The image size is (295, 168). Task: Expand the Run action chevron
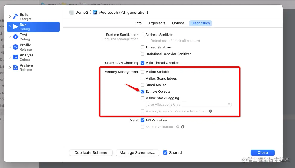(10, 27)
